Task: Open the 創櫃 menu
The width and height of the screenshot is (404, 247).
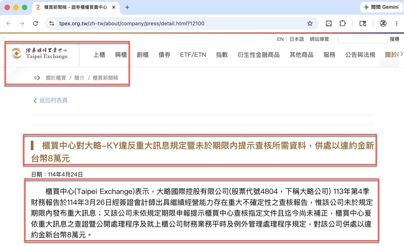Action: point(143,55)
